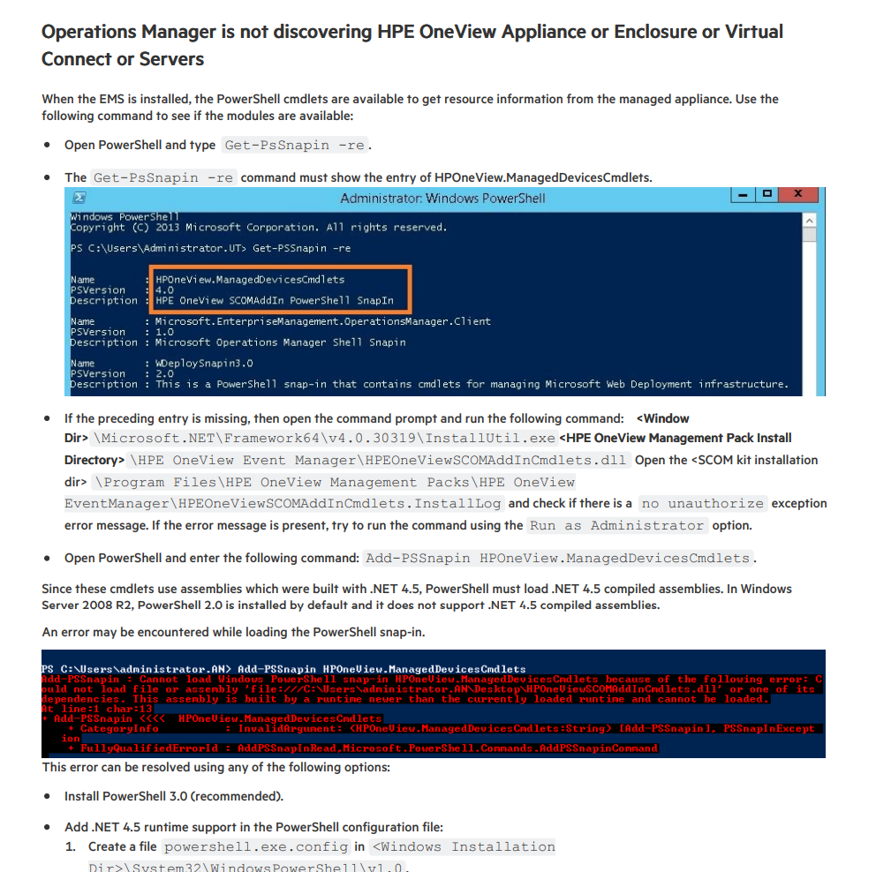
Task: Click 'HPOneView.ManagedDevicesCmdlets' in the PowerShell output
Action: (250, 280)
